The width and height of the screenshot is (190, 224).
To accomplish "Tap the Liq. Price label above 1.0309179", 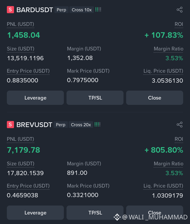I will coord(163,186).
